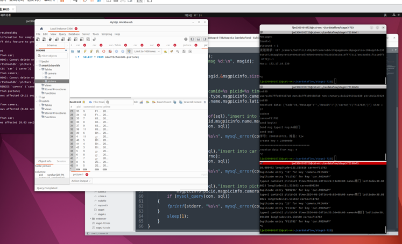Click the home icon in MySQL Workbench

click(x=41, y=28)
